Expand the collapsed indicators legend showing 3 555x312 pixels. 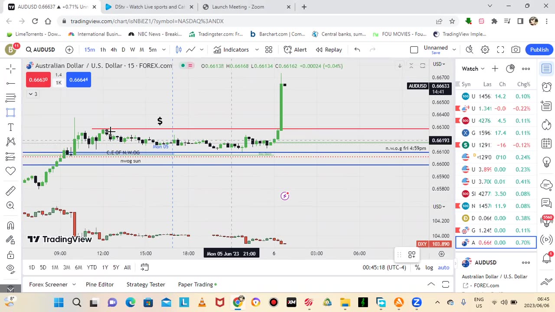[33, 94]
